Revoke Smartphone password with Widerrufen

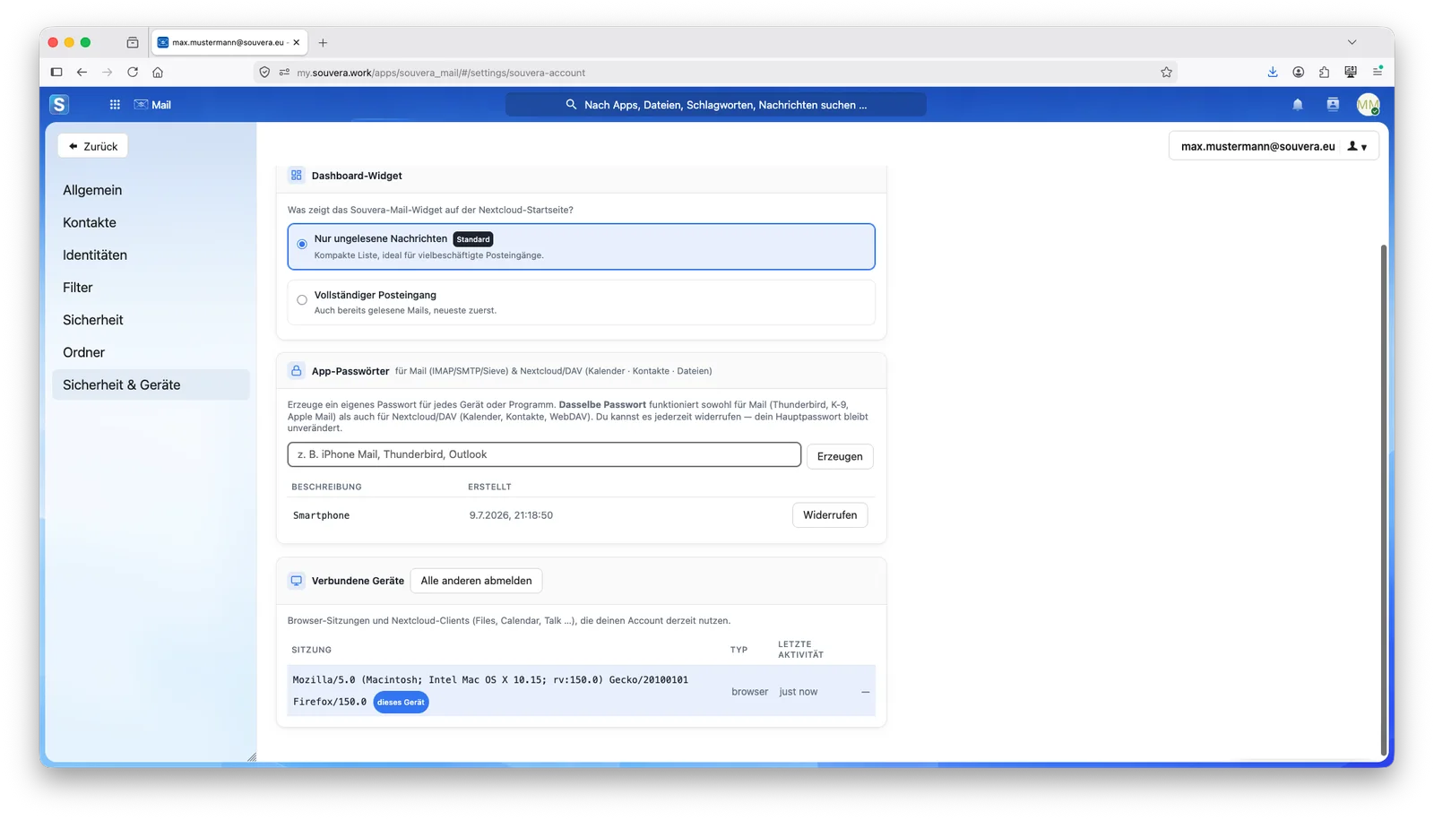[x=830, y=515]
